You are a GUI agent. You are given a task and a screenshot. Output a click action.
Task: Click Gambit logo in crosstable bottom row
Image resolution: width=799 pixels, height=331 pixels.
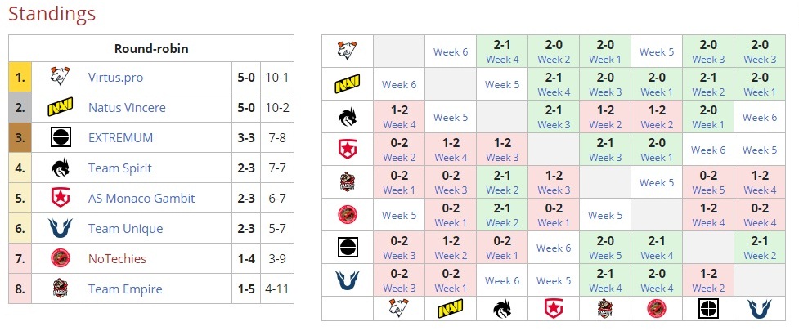tap(554, 308)
